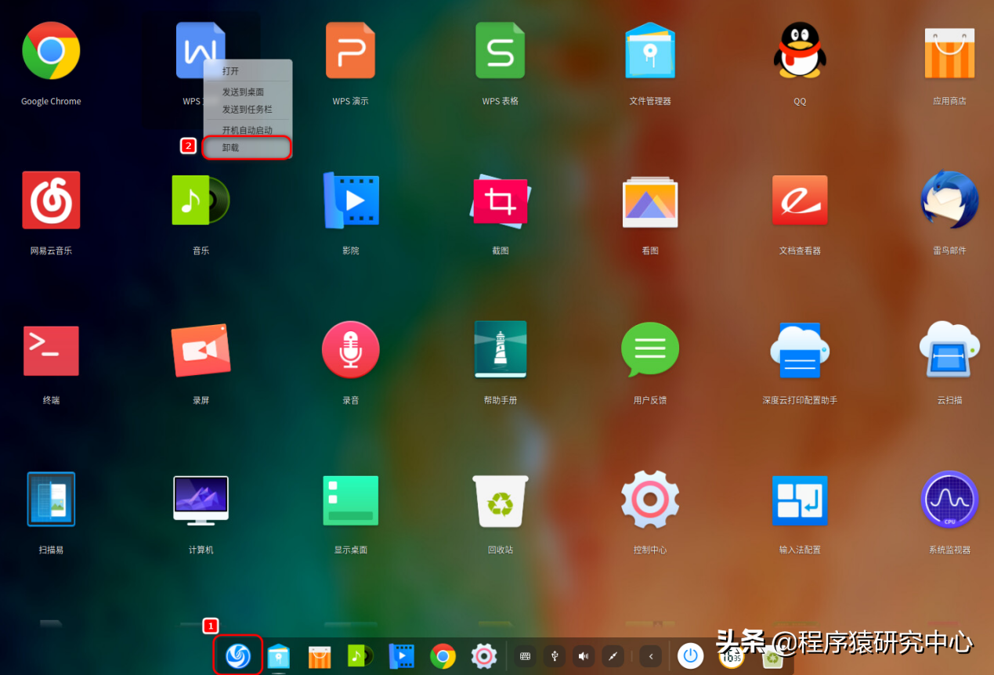Open 雷鸟邮件 Thunderbird mail

[x=949, y=200]
